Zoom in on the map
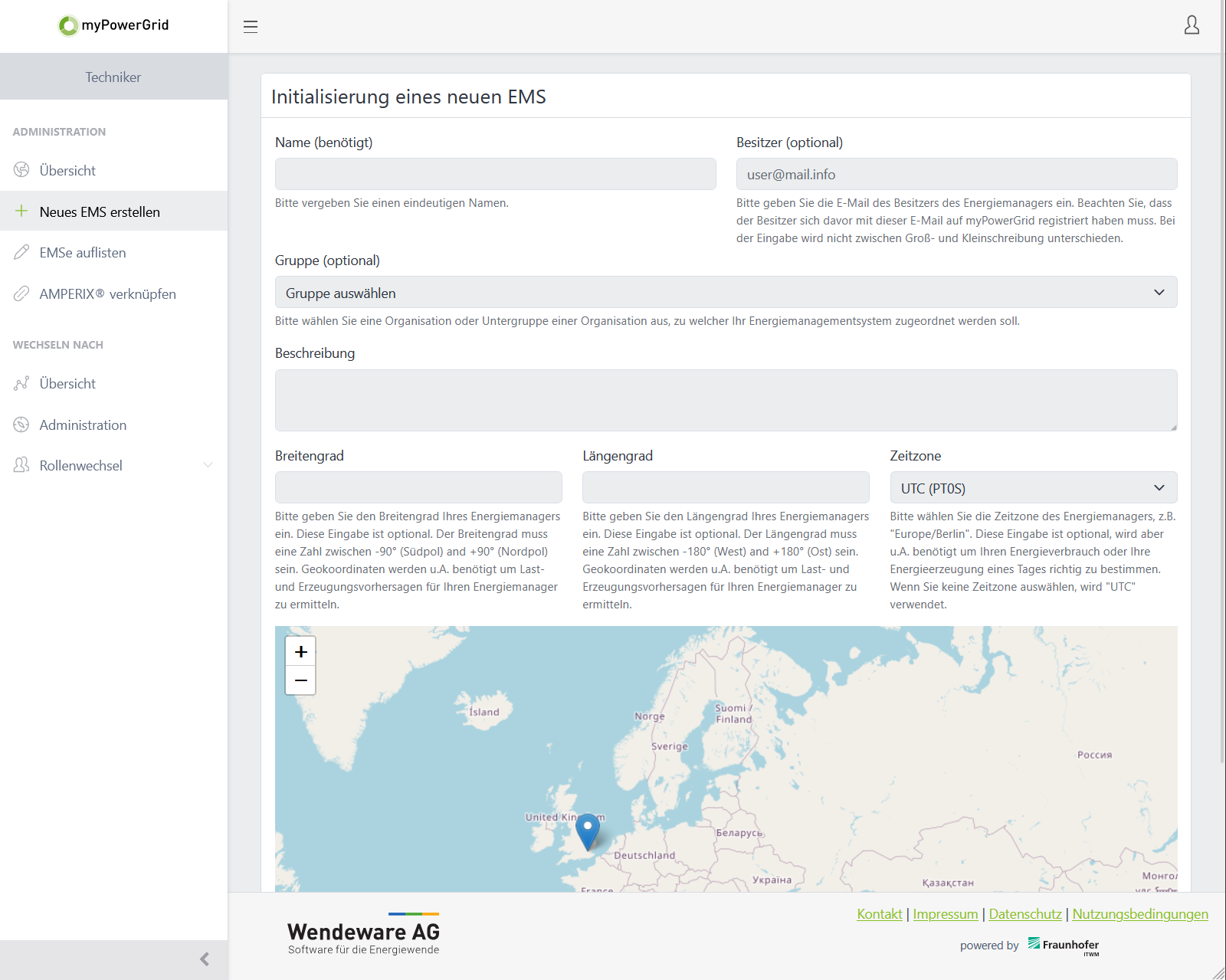The image size is (1226, 980). pyautogui.click(x=300, y=651)
